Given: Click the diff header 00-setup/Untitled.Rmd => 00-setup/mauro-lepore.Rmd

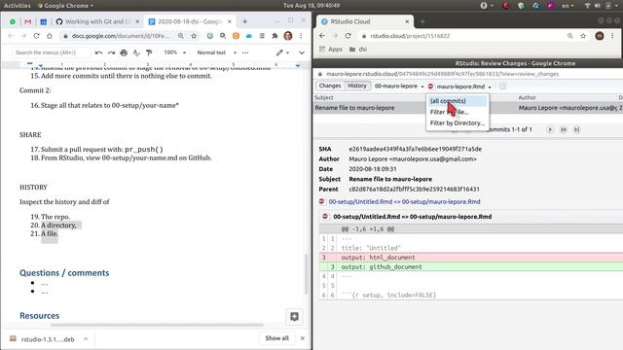Looking at the screenshot, I should [x=412, y=217].
